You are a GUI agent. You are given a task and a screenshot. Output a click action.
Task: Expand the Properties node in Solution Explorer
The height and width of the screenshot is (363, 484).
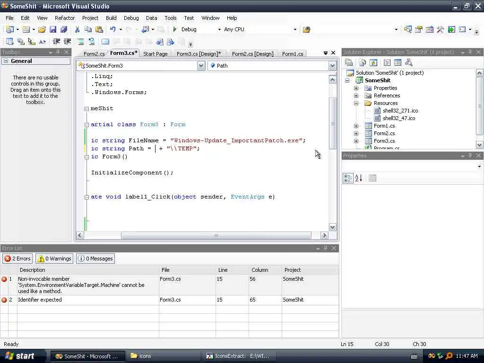tap(356, 88)
